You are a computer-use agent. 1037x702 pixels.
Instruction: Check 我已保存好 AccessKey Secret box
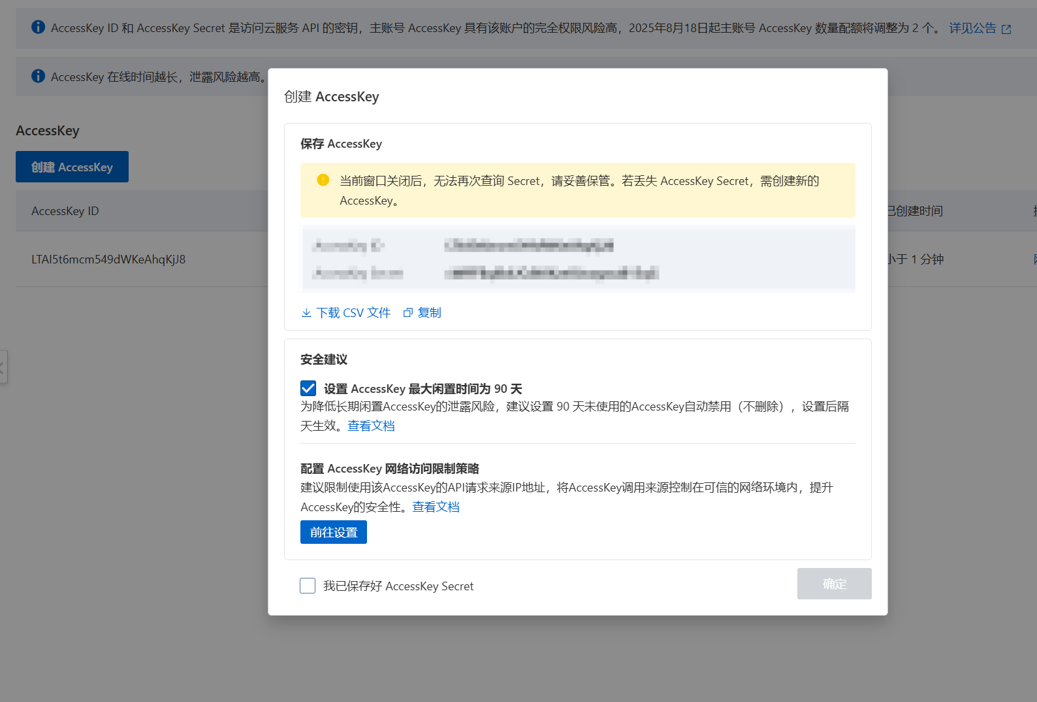(308, 585)
